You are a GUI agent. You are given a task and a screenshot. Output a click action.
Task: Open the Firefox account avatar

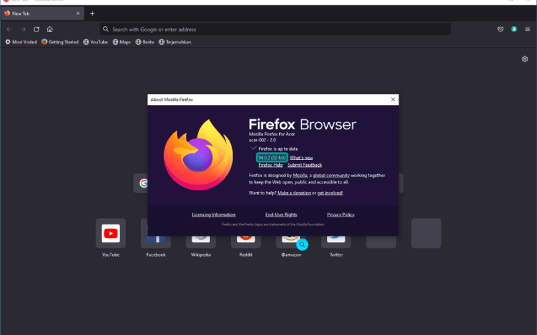coord(514,29)
